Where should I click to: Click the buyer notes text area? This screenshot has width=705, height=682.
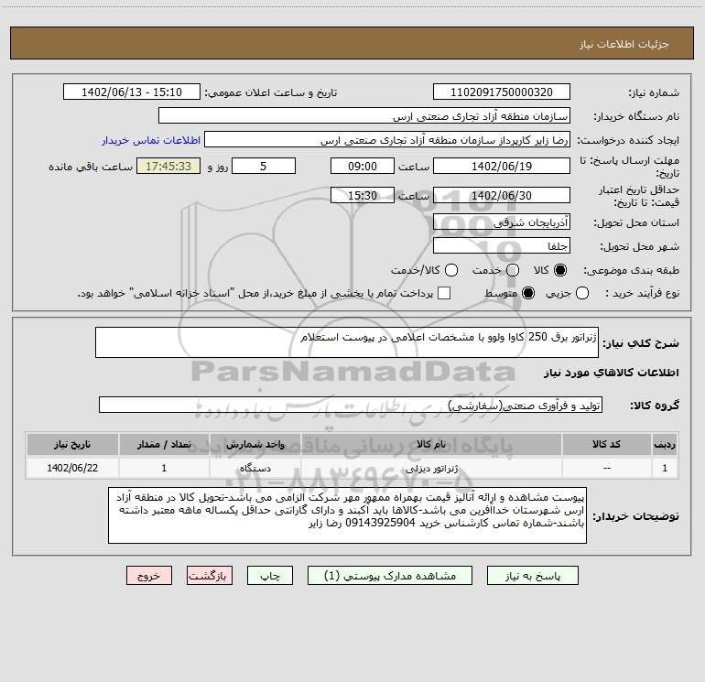(x=347, y=515)
